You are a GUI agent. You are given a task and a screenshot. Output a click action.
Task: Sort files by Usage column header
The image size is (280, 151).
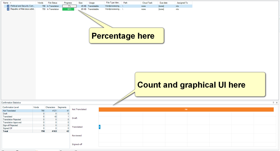[x=92, y=3]
